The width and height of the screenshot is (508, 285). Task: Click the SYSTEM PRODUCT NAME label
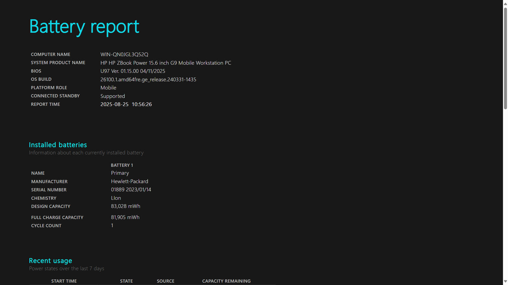pyautogui.click(x=58, y=63)
